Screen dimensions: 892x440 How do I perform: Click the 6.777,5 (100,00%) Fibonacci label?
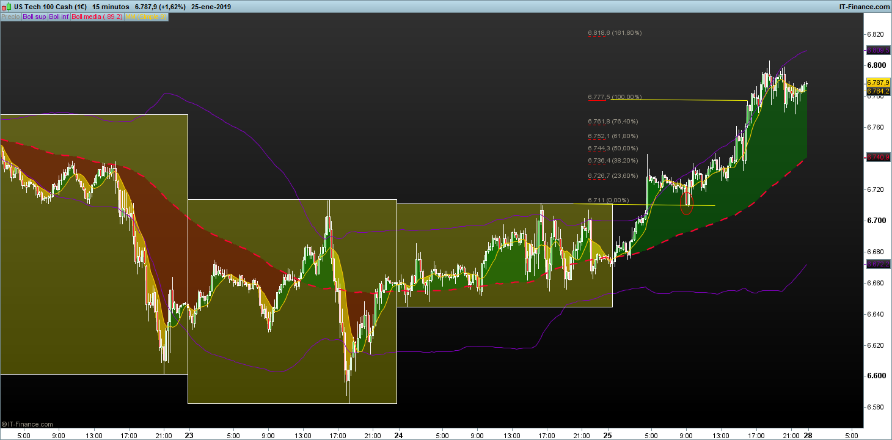[615, 97]
